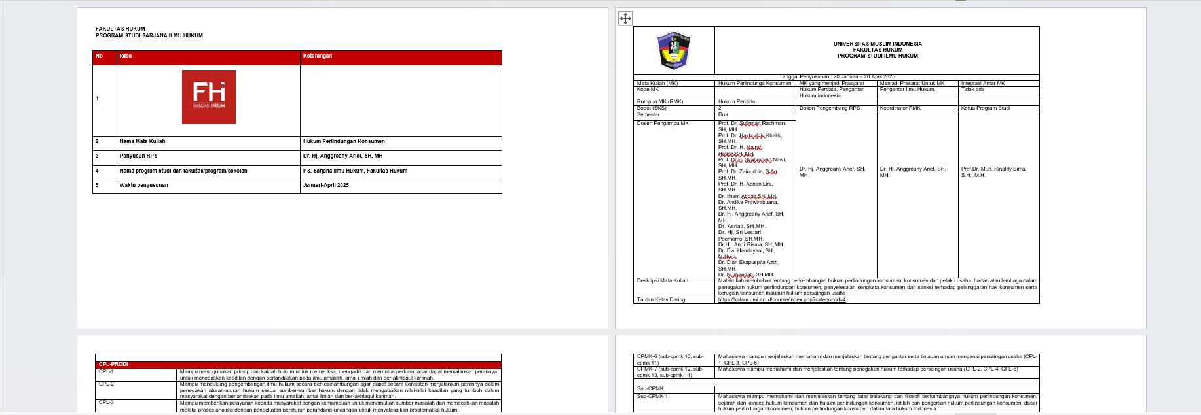Click the 'Sub-CPMK 1' row label
This screenshot has height=415, width=1201.
click(x=652, y=397)
